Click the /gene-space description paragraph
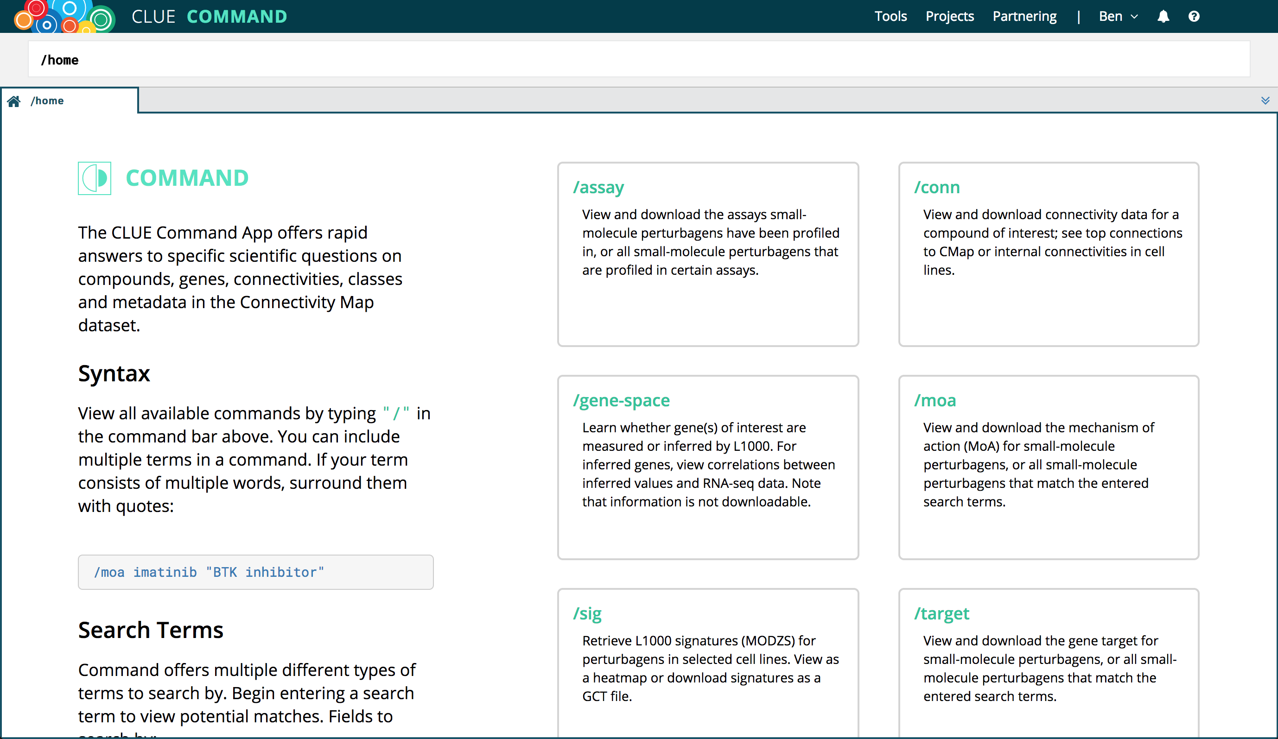Screen dimensions: 1278x739 [x=709, y=465]
